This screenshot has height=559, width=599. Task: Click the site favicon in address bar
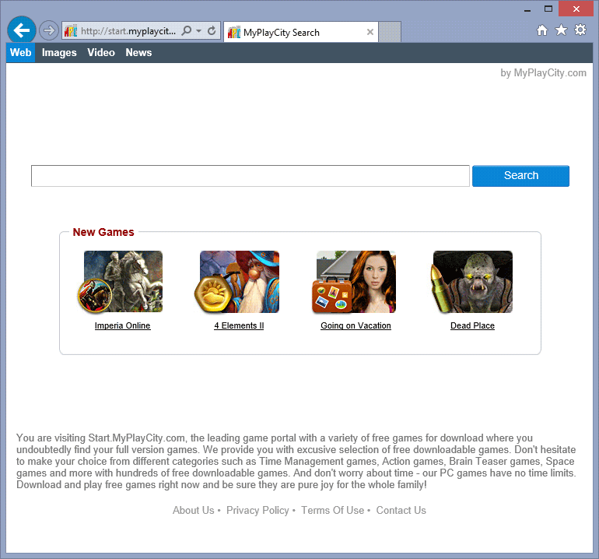click(x=71, y=31)
